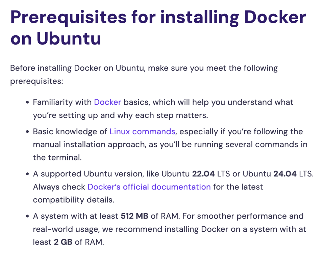Image resolution: width=325 pixels, height=259 pixels.
Task: Click the bullet before 'Basic knowledge of'
Action: pyautogui.click(x=28, y=132)
